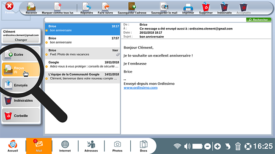
Task: Zoom in with the plus icon
Action: tap(217, 146)
